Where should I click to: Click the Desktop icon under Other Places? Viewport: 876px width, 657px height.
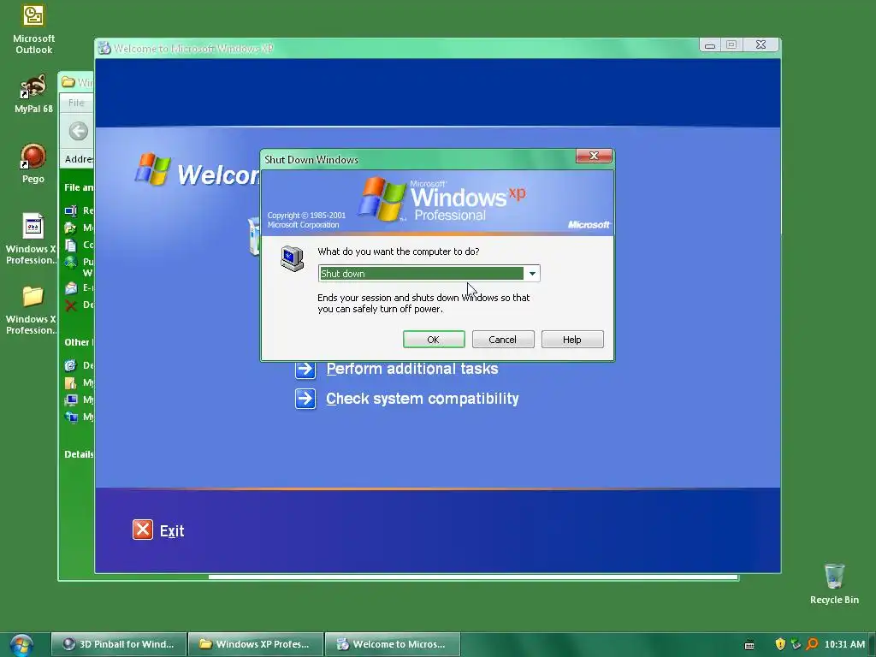click(70, 365)
